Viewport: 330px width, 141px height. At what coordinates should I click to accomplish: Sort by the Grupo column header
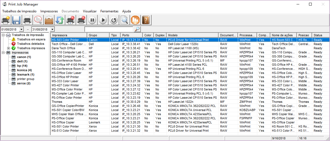click(x=98, y=35)
